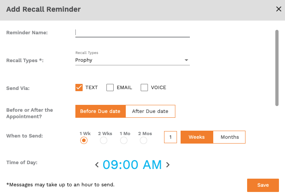Click the next time arrow

[x=168, y=165]
